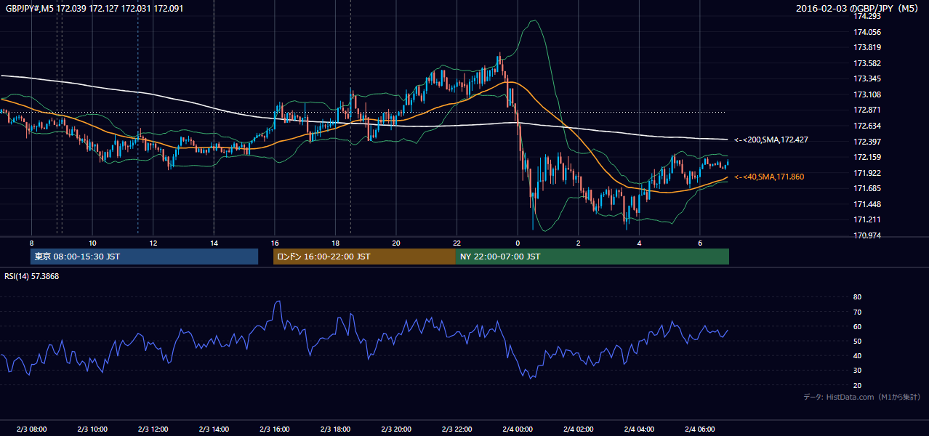Viewport: 929px width, 436px height.
Task: Click the 2/3 16:00 time axis label
Action: pos(274,429)
